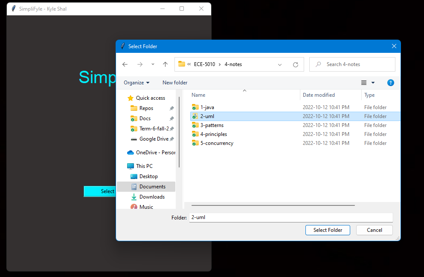Open the recent locations dropdown arrow

pyautogui.click(x=153, y=64)
